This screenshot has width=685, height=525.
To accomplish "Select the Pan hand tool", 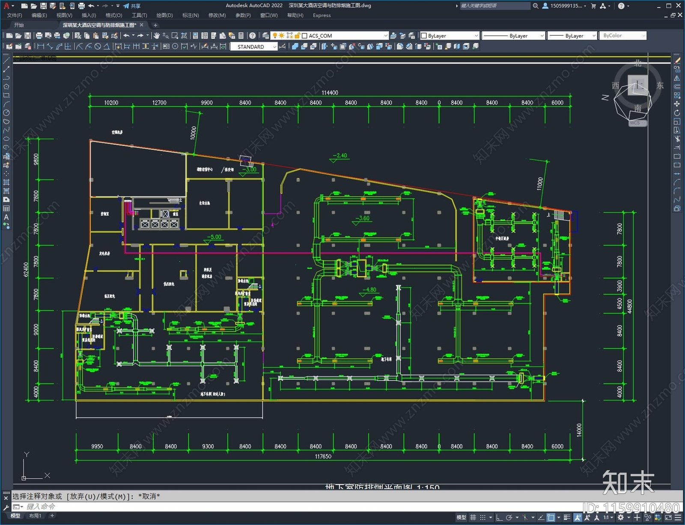I will click(x=157, y=36).
